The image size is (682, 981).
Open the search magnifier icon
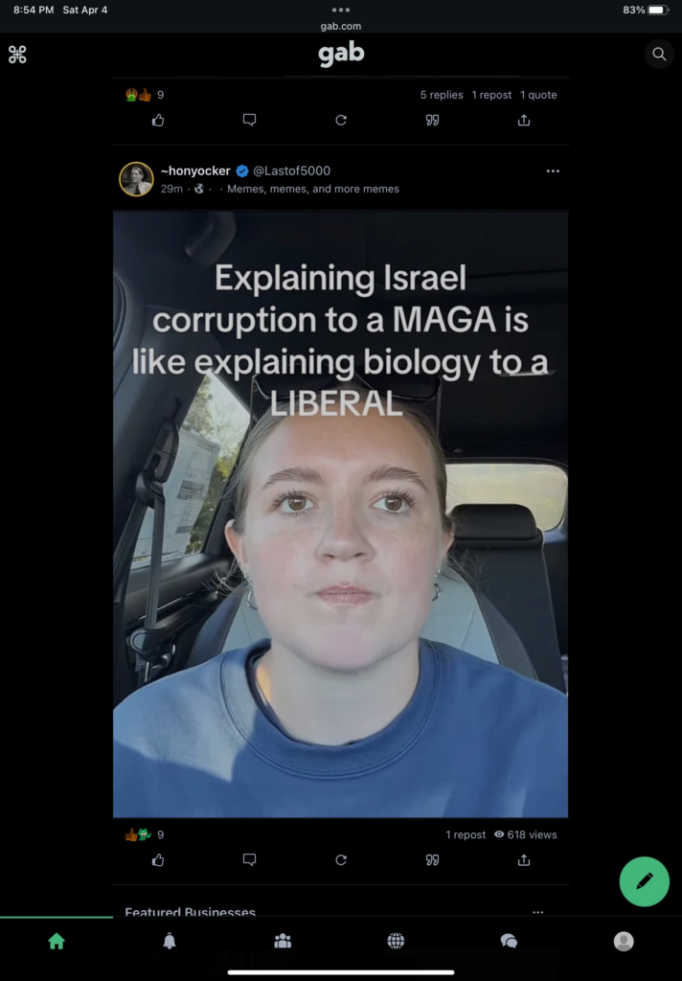pyautogui.click(x=659, y=54)
